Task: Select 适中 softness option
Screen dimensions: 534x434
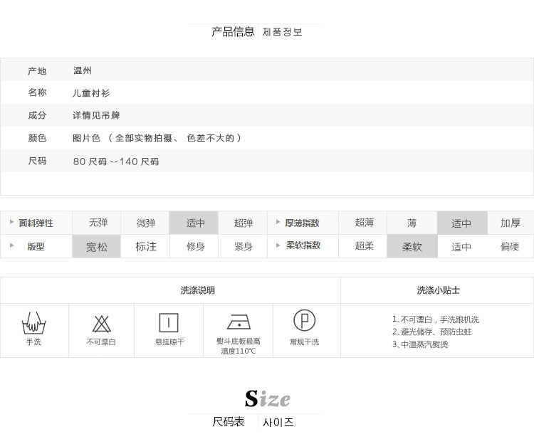Action: click(463, 246)
